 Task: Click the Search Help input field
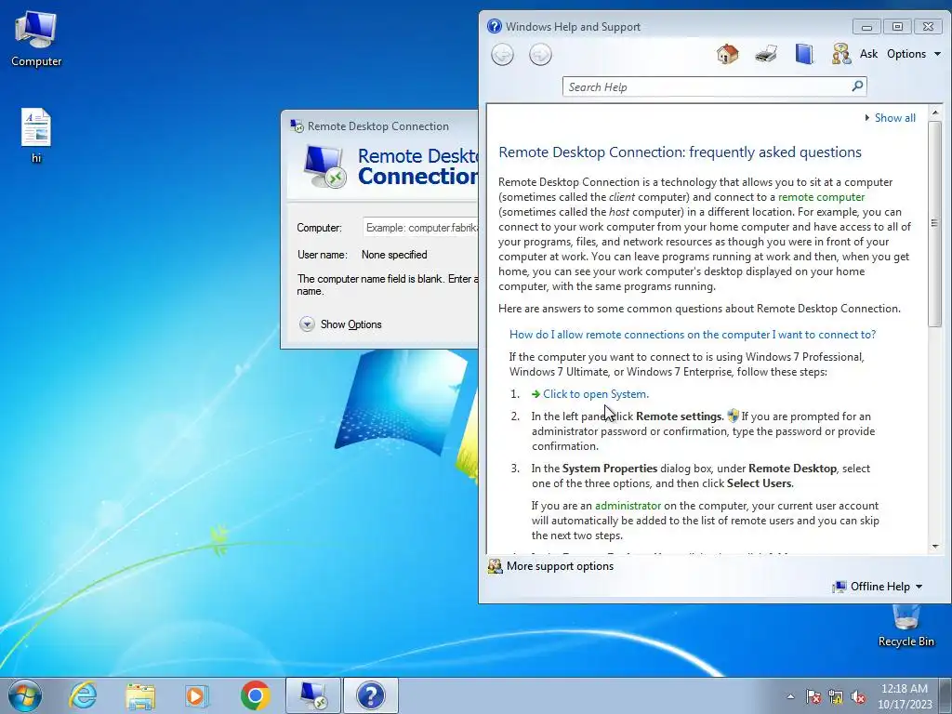707,86
